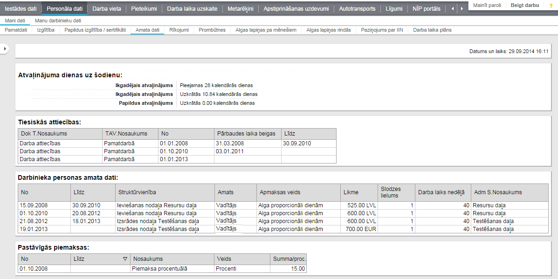
Task: Select the Mani dati subtab
Action: pos(15,20)
